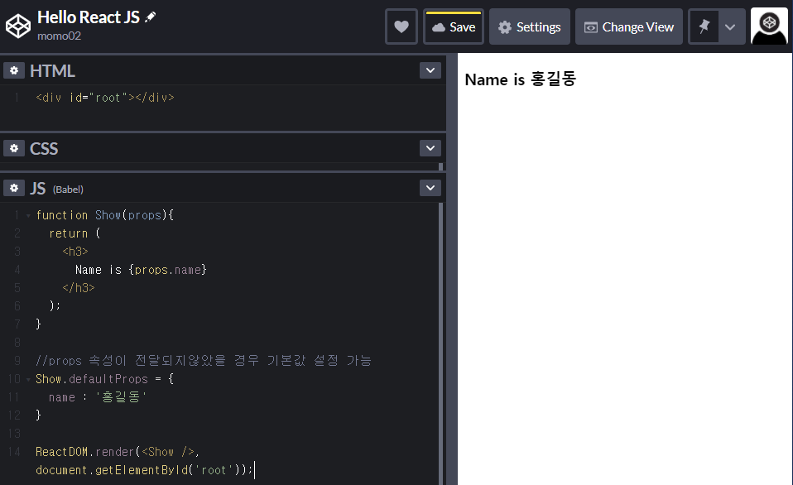Open author momo02 profile link
This screenshot has width=793, height=485.
59,36
